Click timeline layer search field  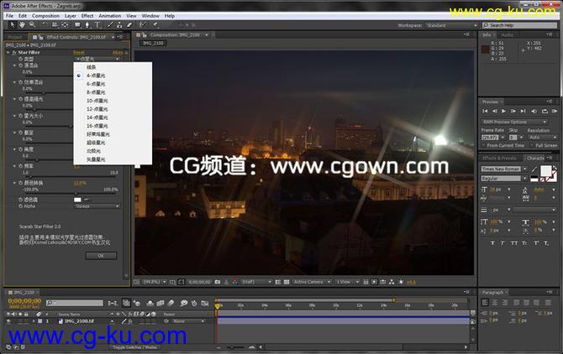75,303
